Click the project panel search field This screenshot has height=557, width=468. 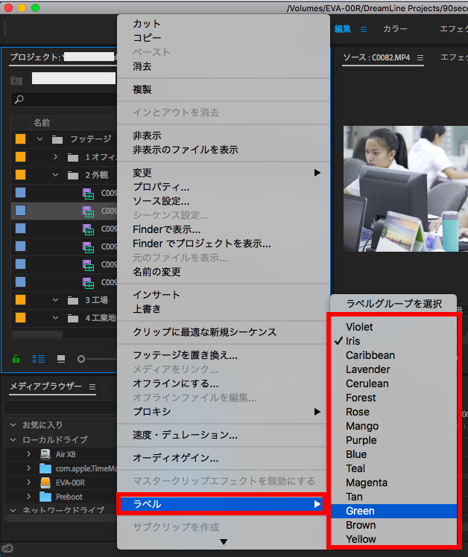[64, 100]
